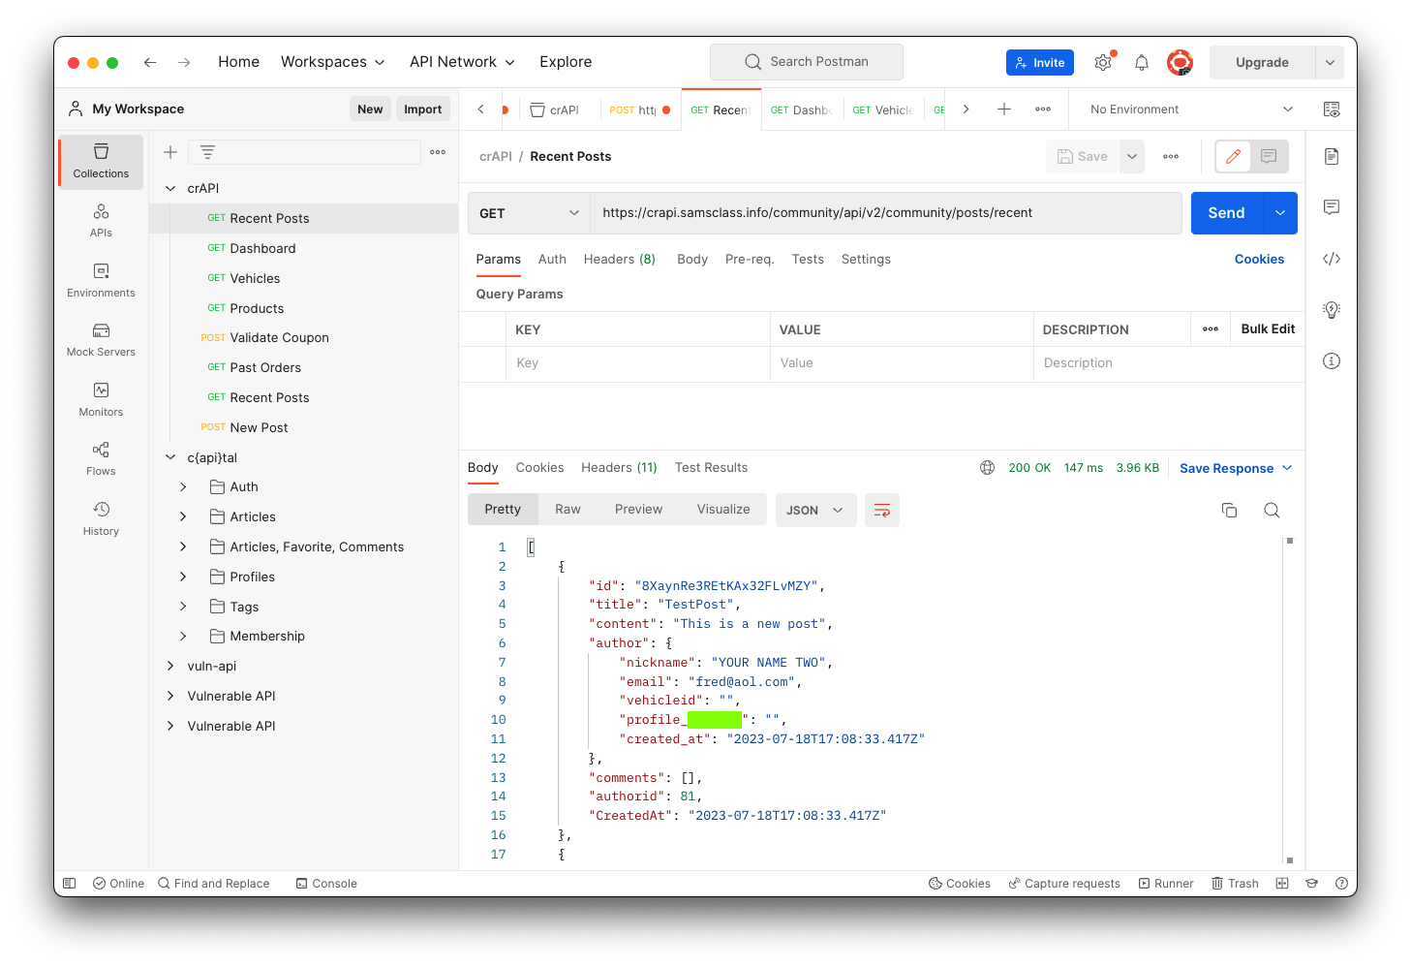Expand the Auth folder
This screenshot has height=968, width=1411.
coord(183,487)
